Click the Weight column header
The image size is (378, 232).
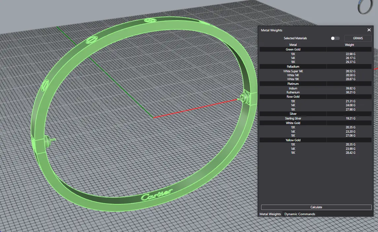pos(349,45)
